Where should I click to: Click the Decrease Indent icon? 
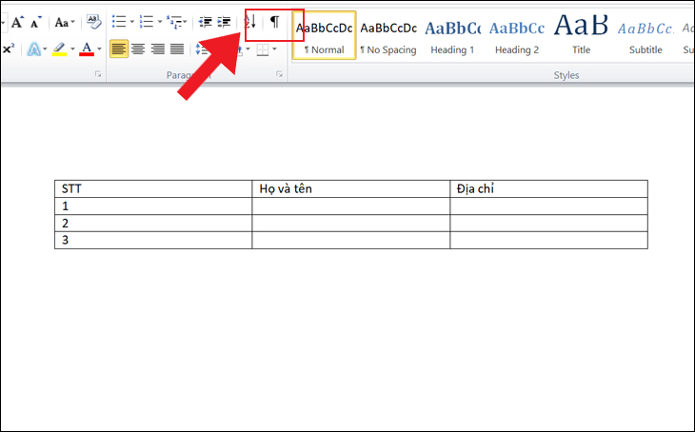click(205, 22)
